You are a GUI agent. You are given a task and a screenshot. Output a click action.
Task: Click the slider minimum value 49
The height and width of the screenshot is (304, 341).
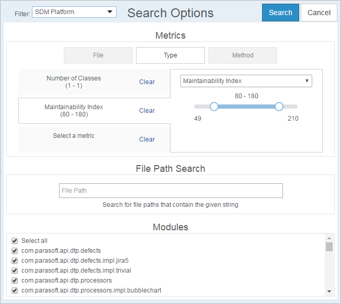198,119
